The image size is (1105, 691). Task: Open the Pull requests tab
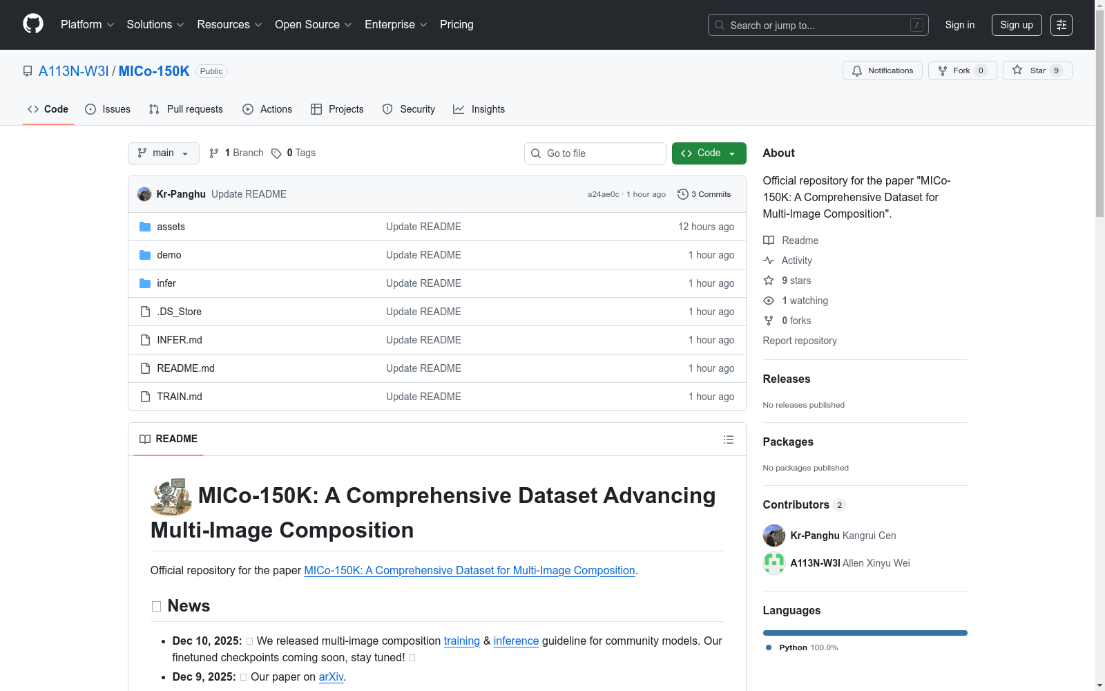186,109
